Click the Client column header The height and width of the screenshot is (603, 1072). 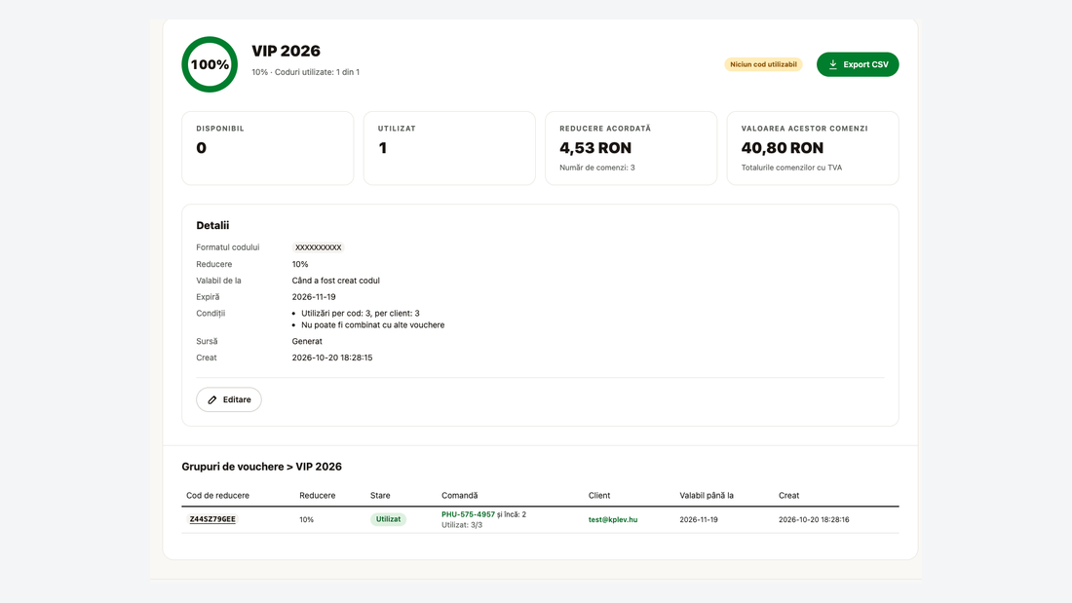pyautogui.click(x=599, y=496)
